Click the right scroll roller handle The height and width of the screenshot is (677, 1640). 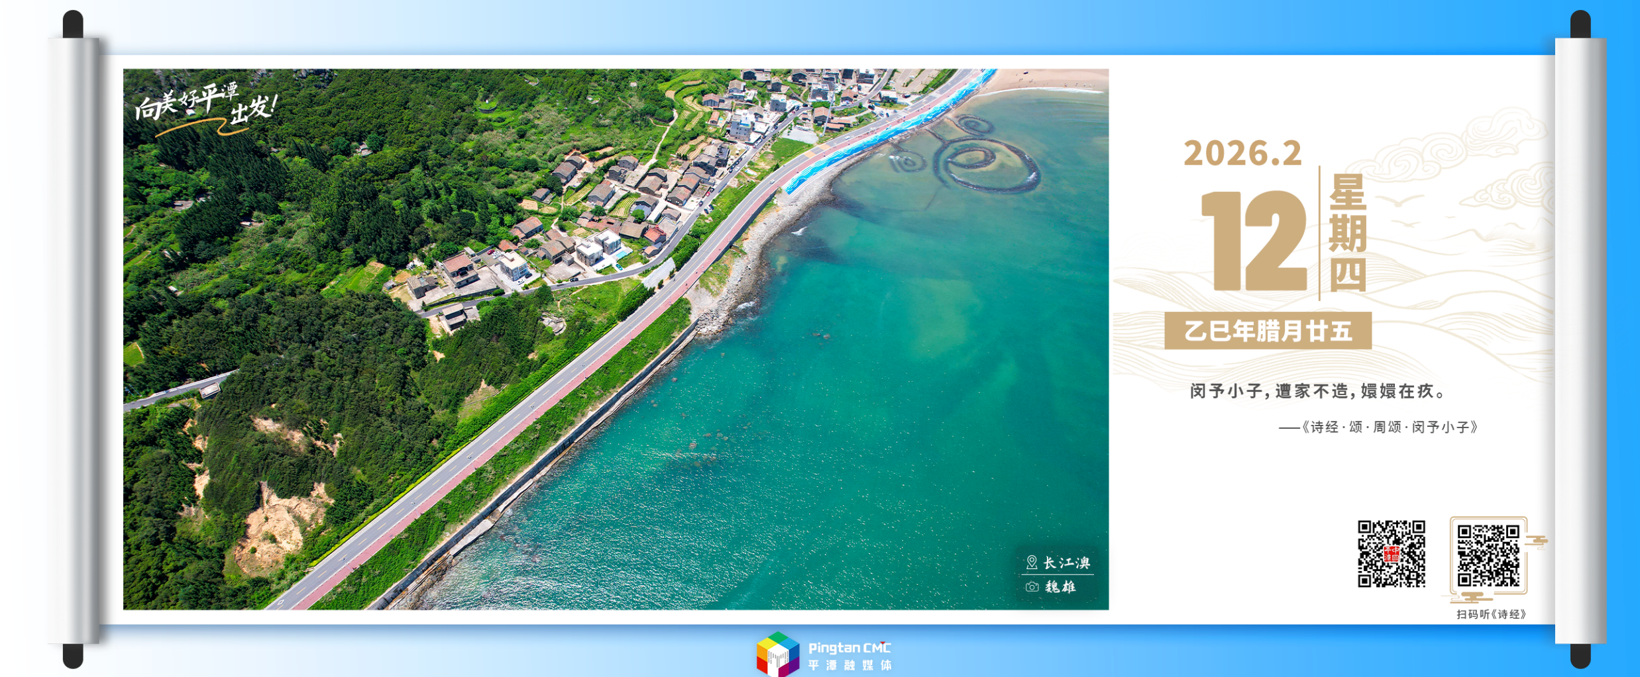tap(1580, 340)
